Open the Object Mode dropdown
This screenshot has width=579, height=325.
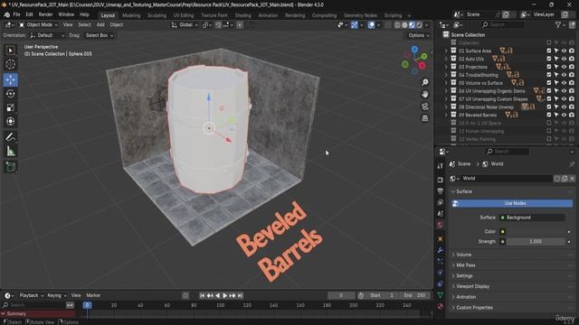38,24
